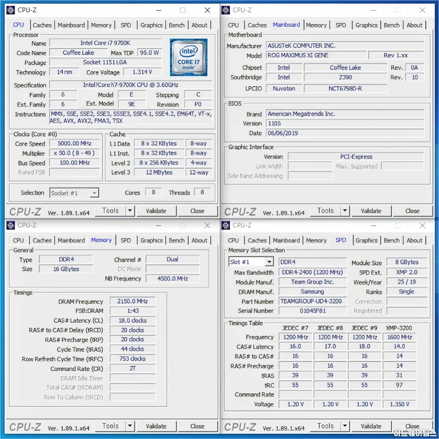Click the Intel Core i7 logo in CPU window
The height and width of the screenshot is (439, 439).
click(189, 58)
